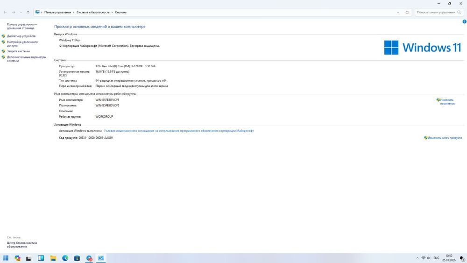
Task: Open Microsoft Store from the taskbar
Action: 77,258
